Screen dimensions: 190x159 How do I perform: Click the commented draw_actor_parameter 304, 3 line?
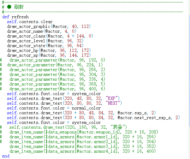coord(52,74)
